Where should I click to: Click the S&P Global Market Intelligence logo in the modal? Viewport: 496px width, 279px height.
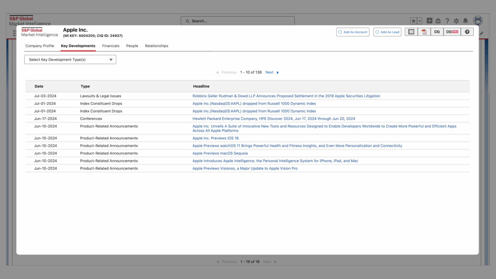40,32
